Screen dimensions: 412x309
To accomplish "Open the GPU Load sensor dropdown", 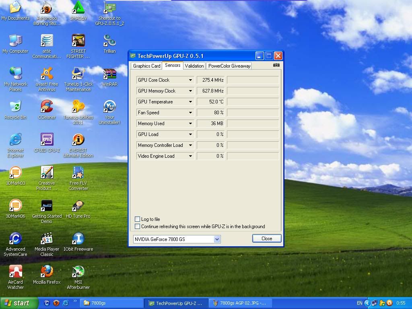I will pos(190,134).
